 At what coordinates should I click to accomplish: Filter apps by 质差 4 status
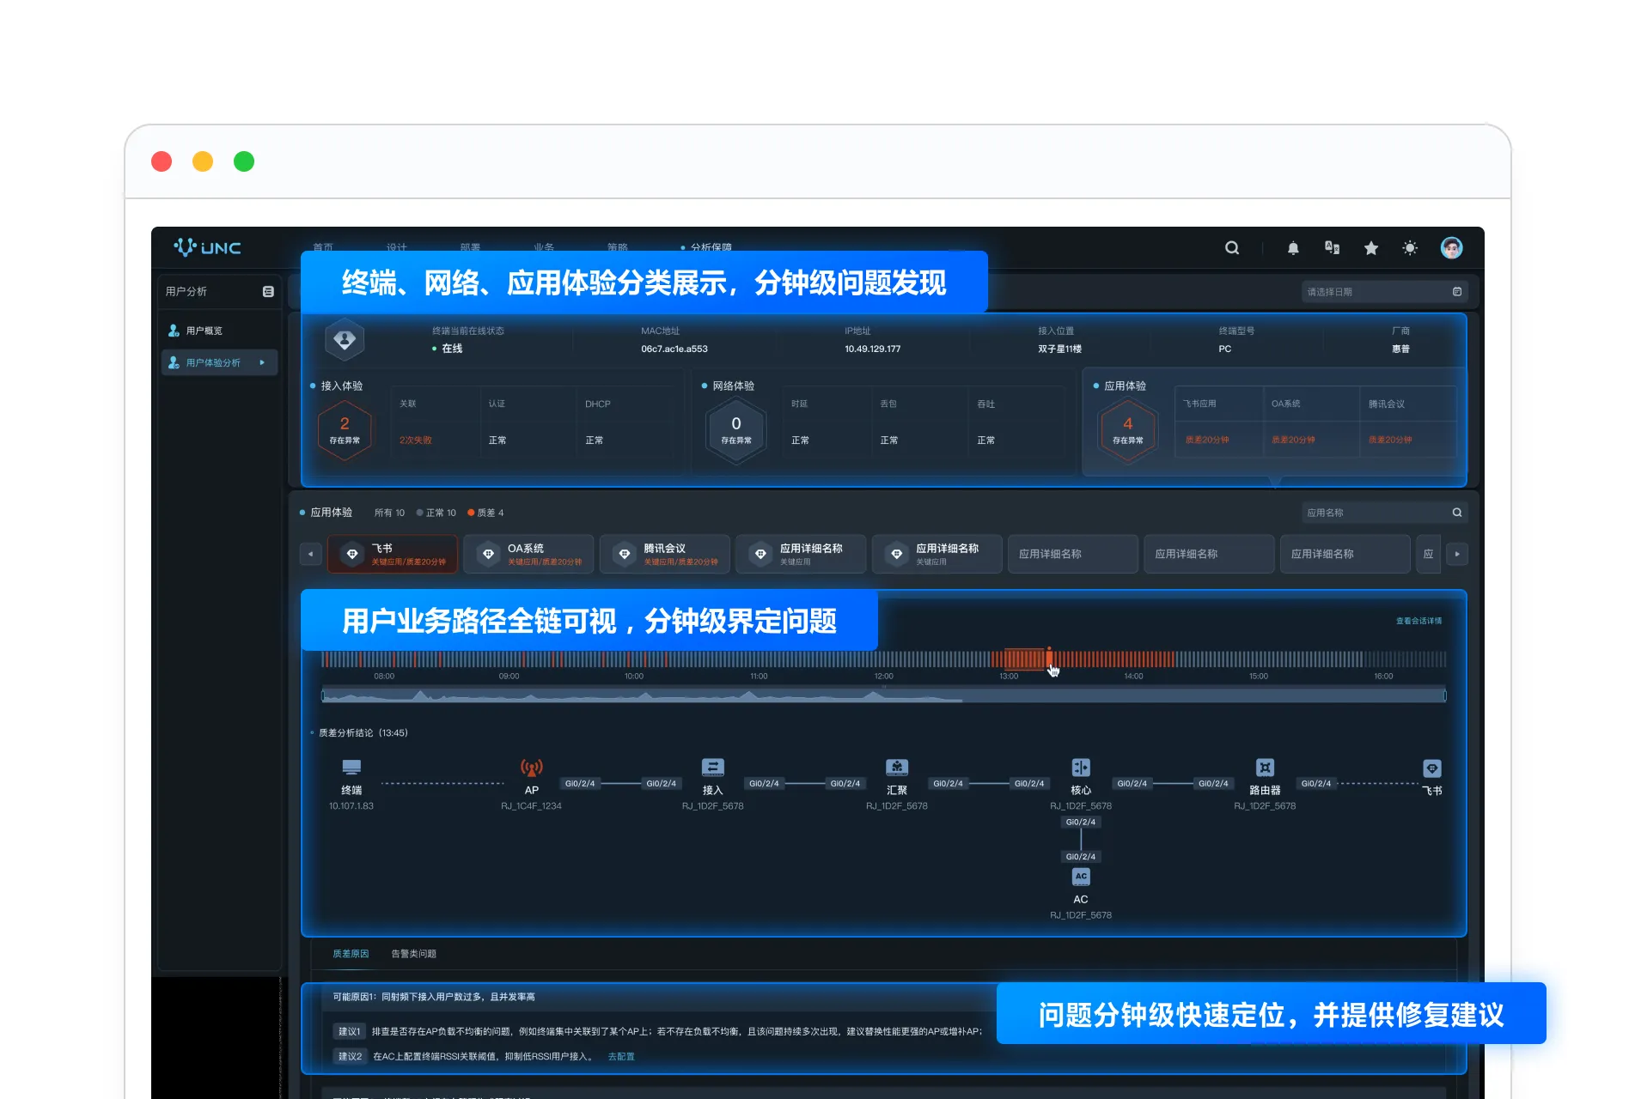tap(486, 513)
